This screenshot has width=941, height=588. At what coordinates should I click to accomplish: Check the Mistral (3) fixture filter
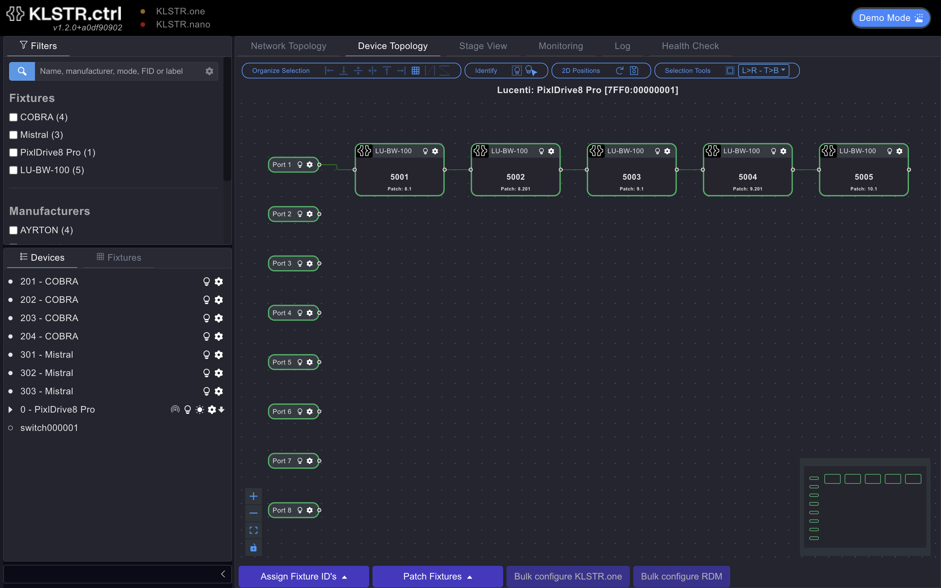click(x=13, y=135)
